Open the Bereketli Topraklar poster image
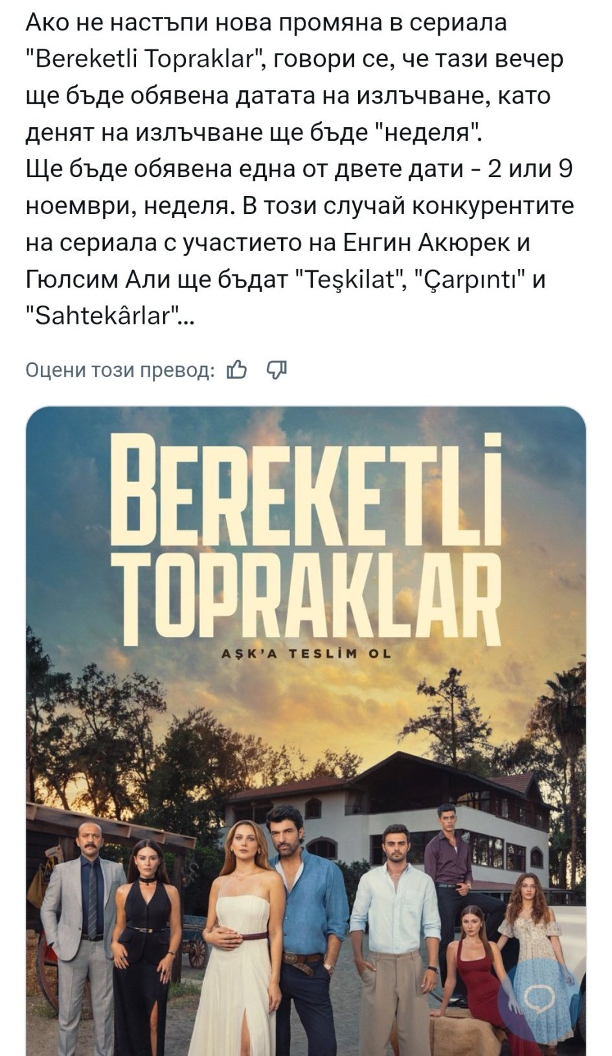612x1056 pixels. tap(306, 731)
